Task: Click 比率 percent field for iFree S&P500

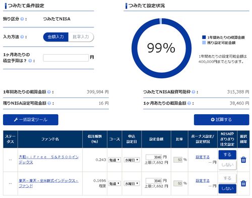Action: coord(178,160)
